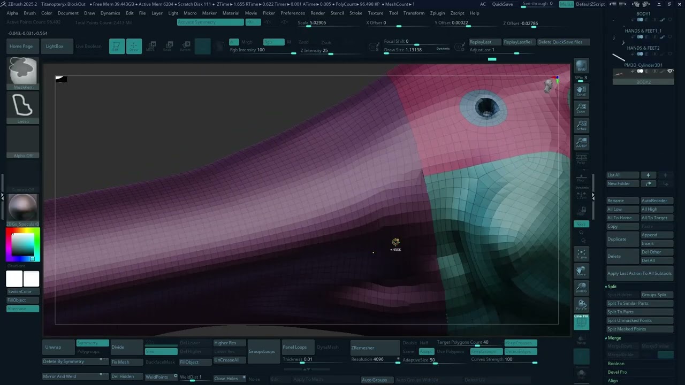The image size is (685, 385).
Task: Toggle the Adapt option in ZRemesher
Action: [x=426, y=351]
